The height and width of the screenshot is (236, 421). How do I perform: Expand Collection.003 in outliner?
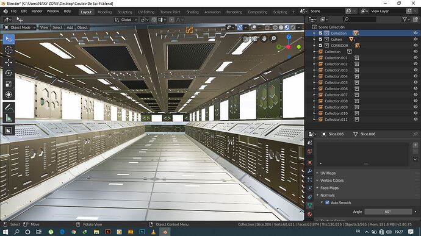(x=314, y=70)
